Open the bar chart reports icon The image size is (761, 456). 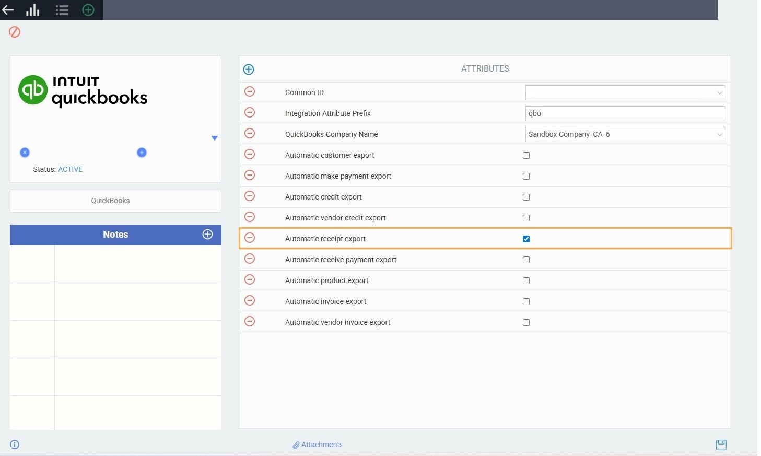(x=33, y=10)
